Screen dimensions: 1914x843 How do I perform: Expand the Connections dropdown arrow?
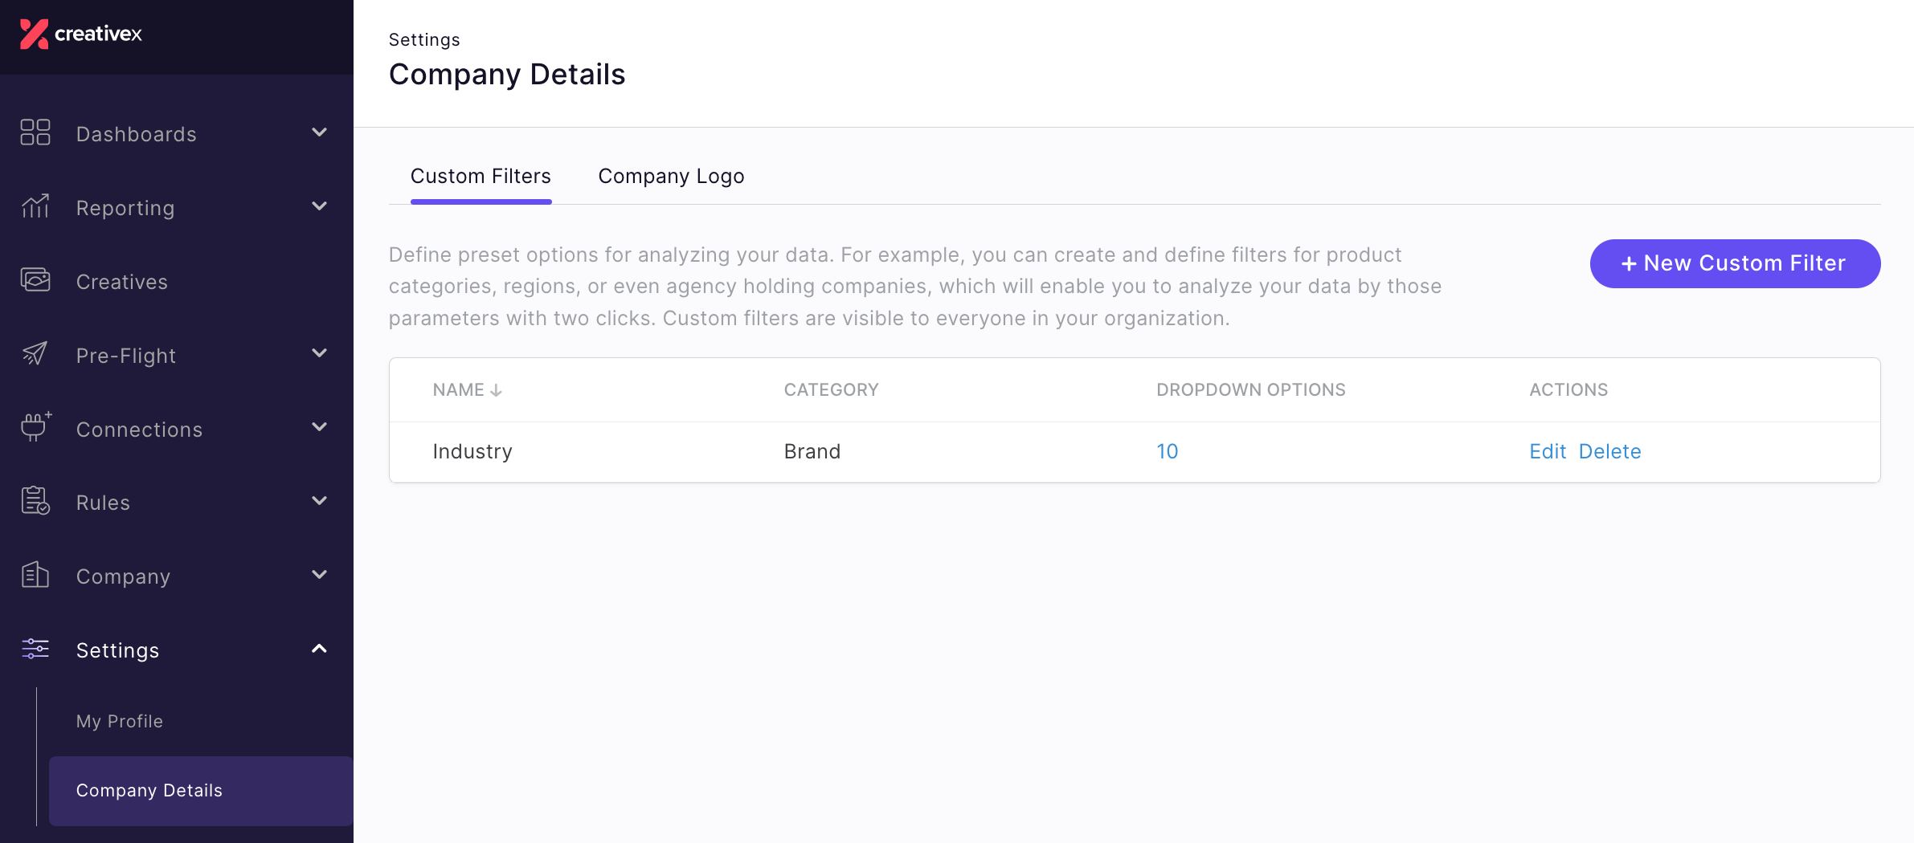319,427
